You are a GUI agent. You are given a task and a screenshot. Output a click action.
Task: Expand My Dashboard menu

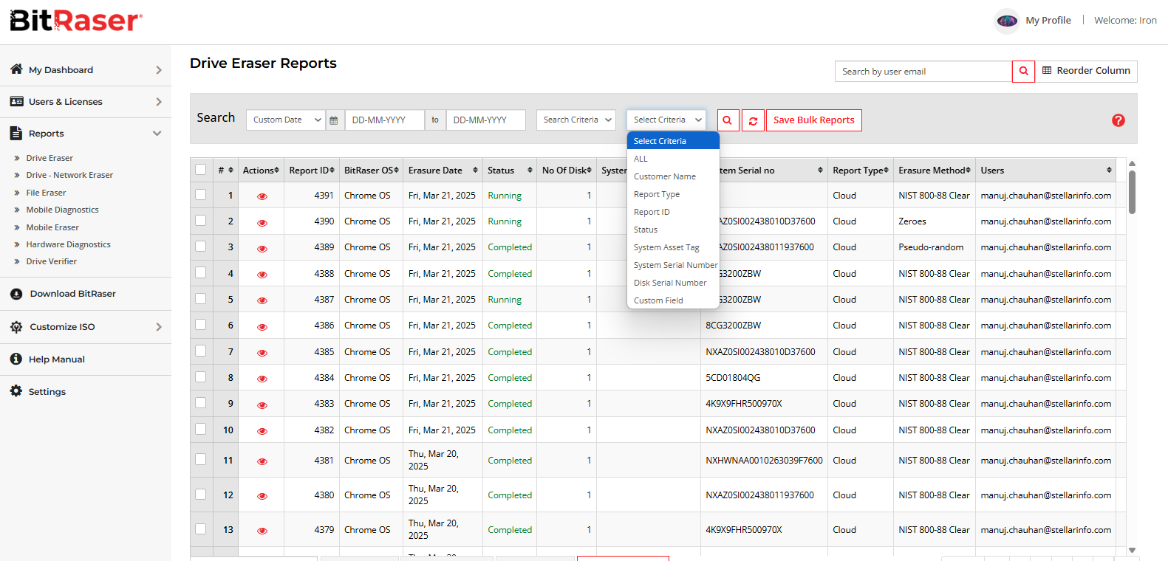[x=86, y=70]
